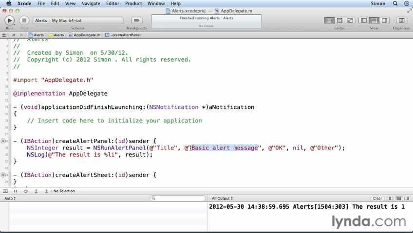
Task: Go forward in jump bar history
Action: tap(21, 35)
